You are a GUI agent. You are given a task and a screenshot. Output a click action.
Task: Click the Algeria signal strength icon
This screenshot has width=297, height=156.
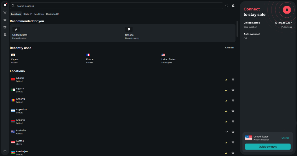[x=227, y=90]
